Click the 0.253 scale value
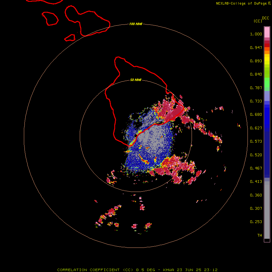This screenshot has height=272, width=272. [256, 222]
